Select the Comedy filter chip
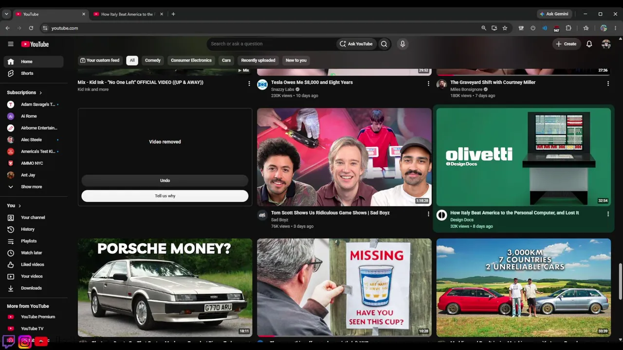623x350 pixels. click(x=153, y=60)
